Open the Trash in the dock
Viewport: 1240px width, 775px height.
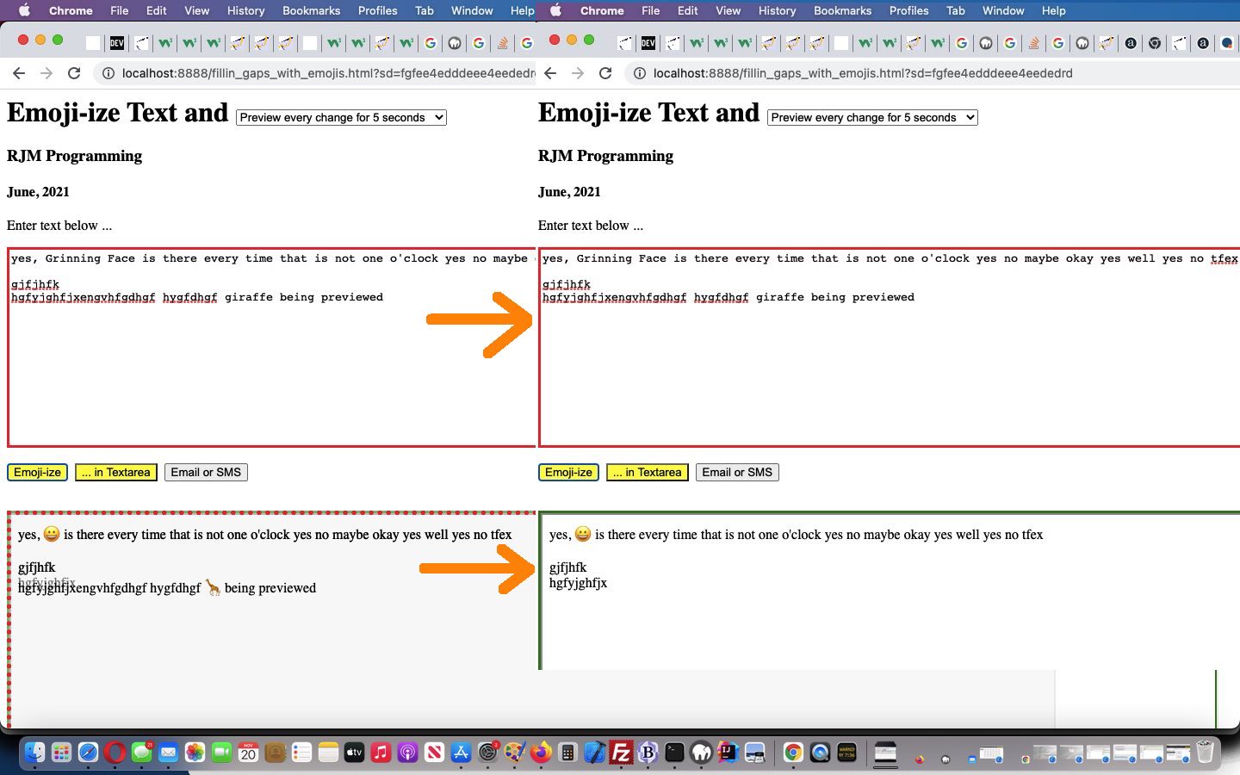[x=1205, y=753]
